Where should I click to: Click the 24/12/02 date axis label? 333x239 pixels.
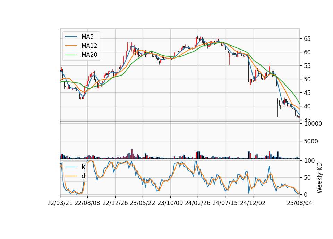click(253, 203)
